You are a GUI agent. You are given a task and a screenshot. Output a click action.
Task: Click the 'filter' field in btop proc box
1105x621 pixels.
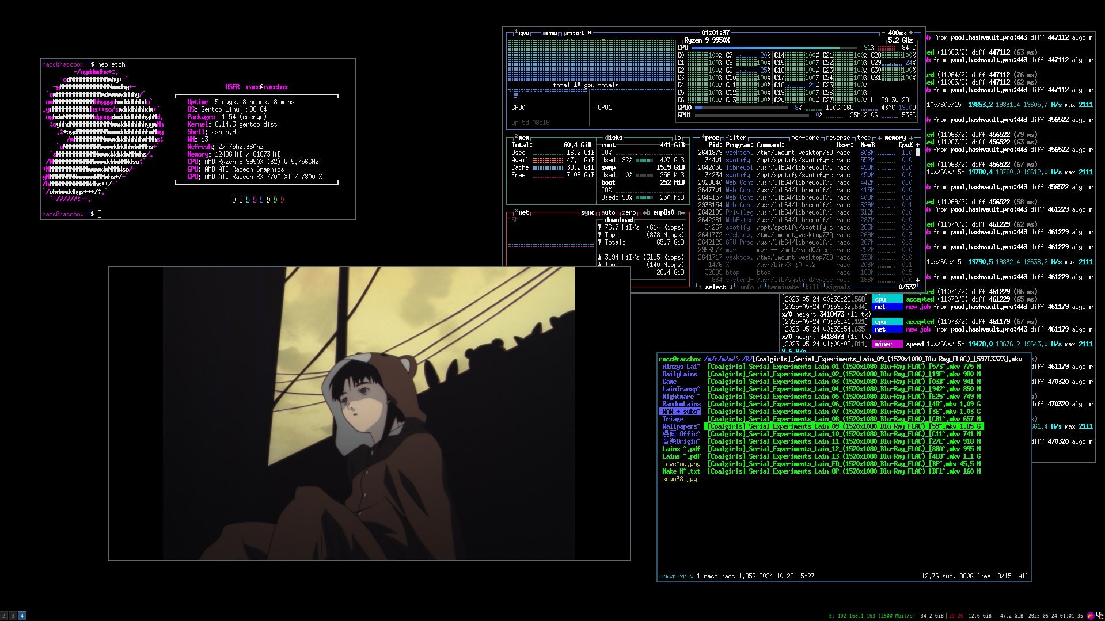click(736, 138)
